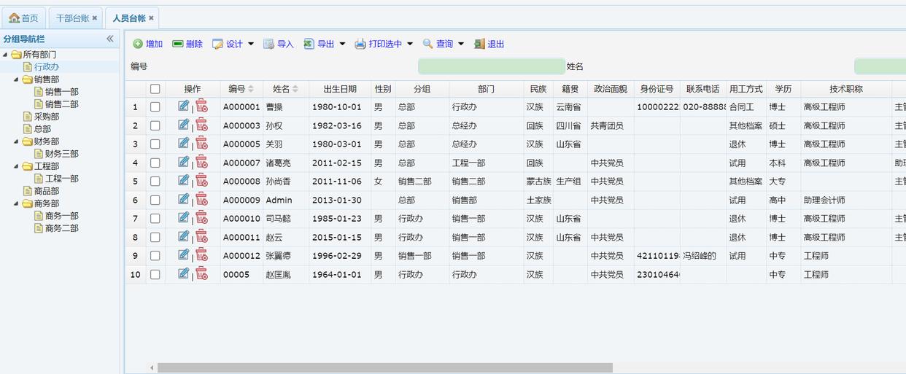Open the 设计 dropdown arrow
Image resolution: width=906 pixels, height=374 pixels.
point(251,44)
